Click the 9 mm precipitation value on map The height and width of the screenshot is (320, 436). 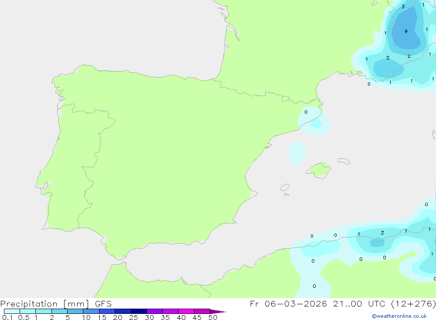click(x=406, y=31)
